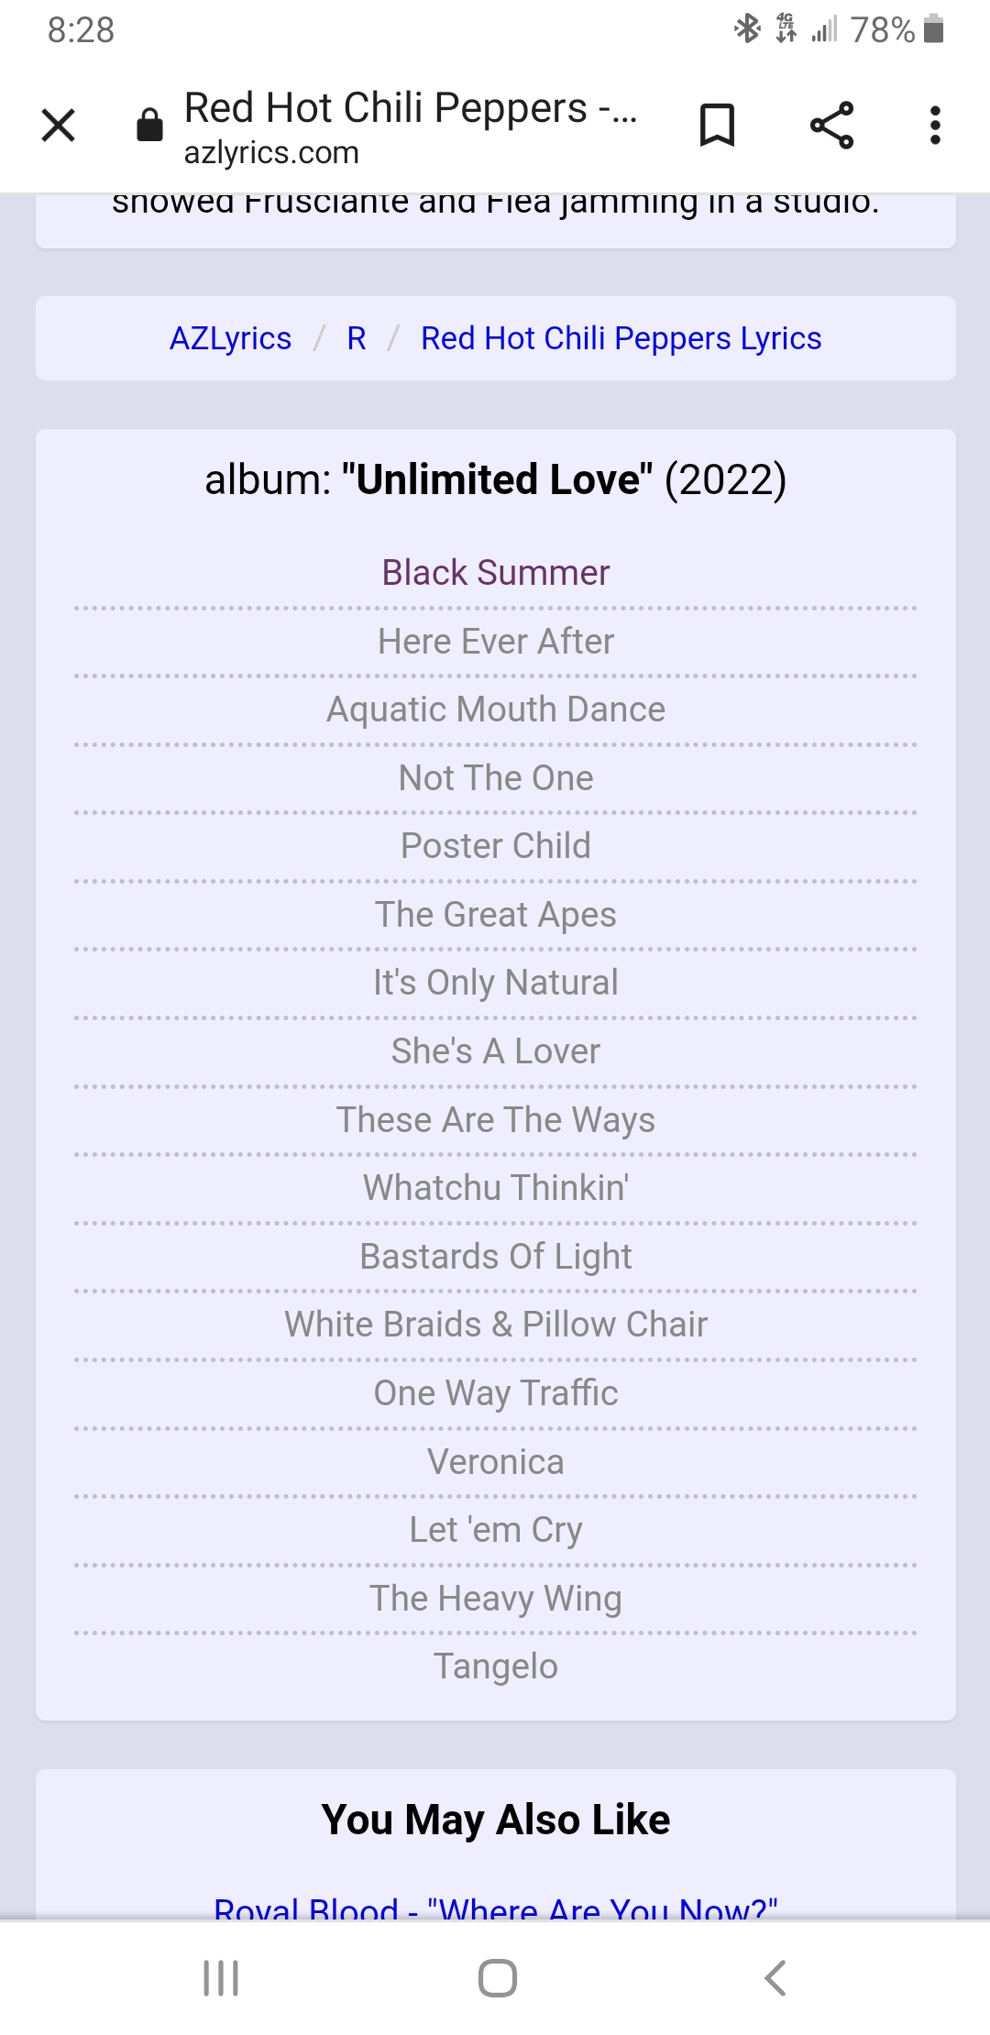Open the AZLyrics breadcrumb link

[229, 338]
